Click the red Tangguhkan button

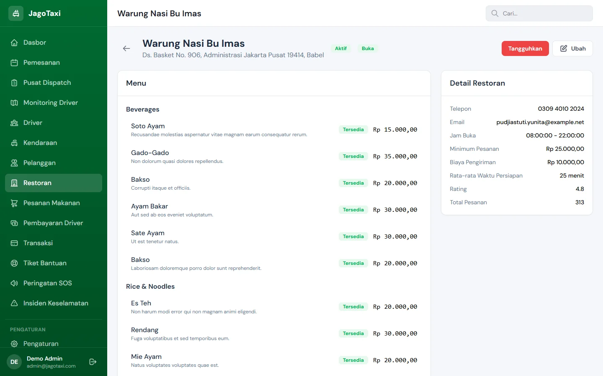pyautogui.click(x=525, y=48)
